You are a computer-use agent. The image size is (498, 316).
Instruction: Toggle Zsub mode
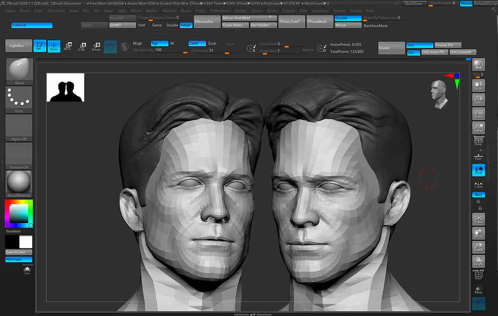(212, 43)
